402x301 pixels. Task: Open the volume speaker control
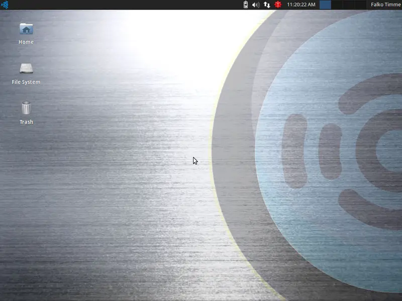[256, 5]
